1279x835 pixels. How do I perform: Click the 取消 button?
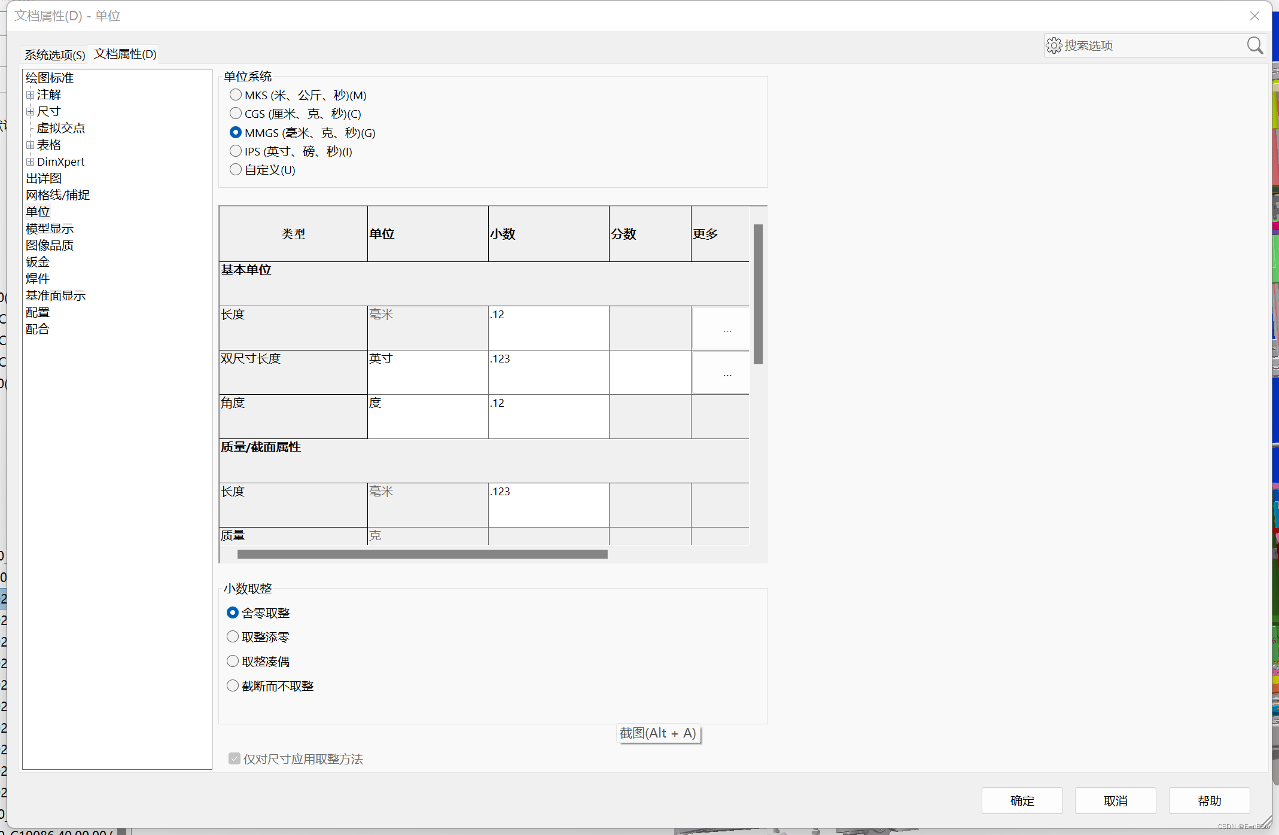1114,800
